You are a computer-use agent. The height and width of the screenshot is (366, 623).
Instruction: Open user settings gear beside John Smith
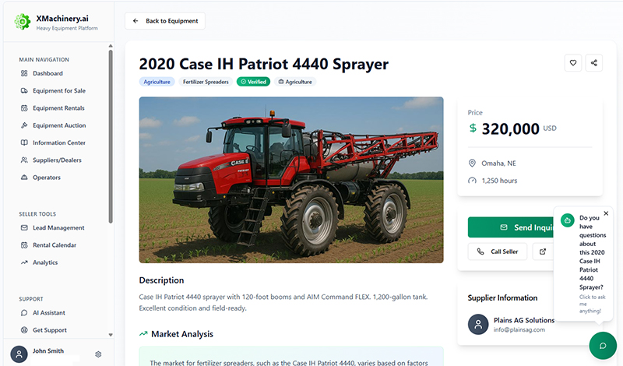(98, 354)
